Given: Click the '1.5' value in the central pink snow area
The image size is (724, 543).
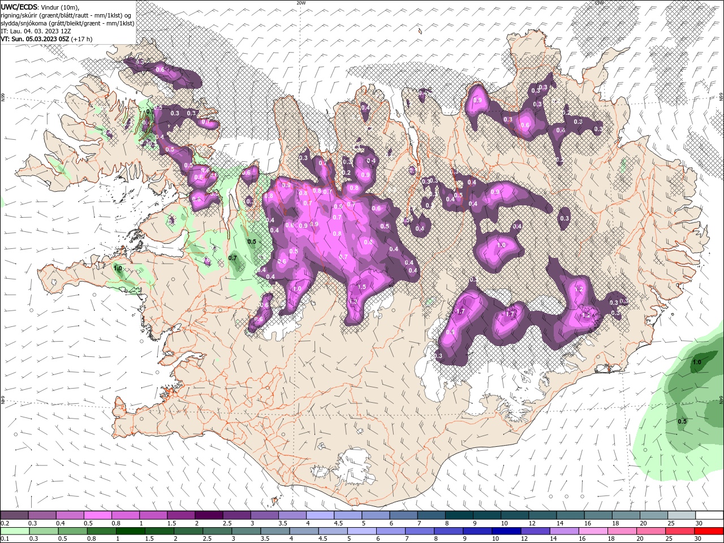Looking at the screenshot, I should (362, 287).
